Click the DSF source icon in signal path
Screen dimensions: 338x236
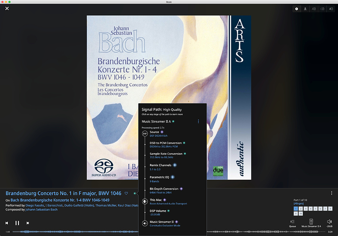(x=145, y=134)
